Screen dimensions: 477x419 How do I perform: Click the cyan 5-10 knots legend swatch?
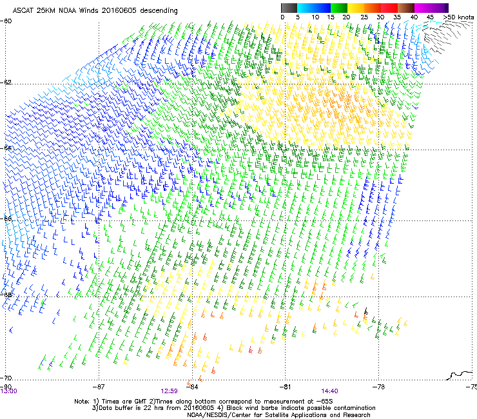pos(305,8)
